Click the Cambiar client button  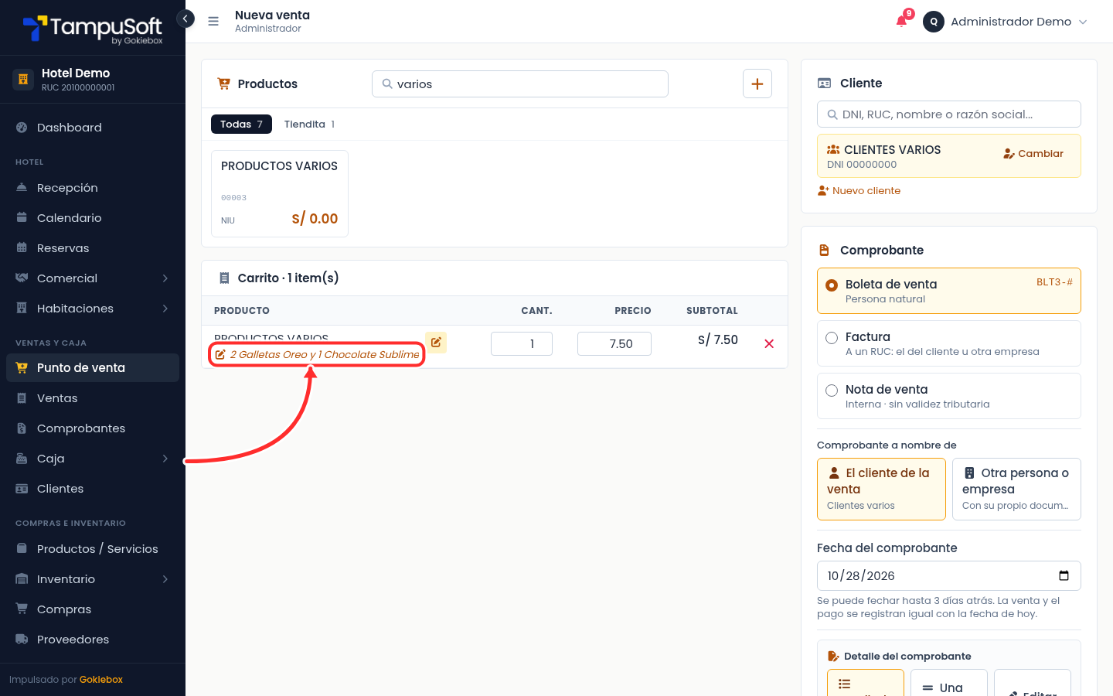tap(1033, 154)
